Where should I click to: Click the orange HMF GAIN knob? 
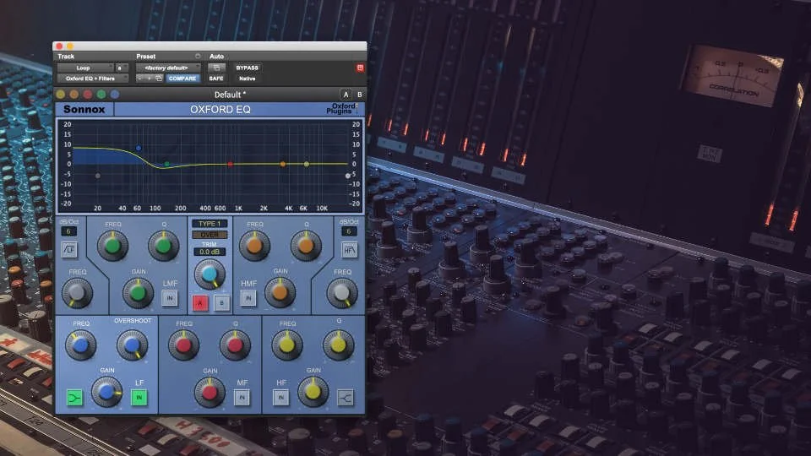[280, 292]
